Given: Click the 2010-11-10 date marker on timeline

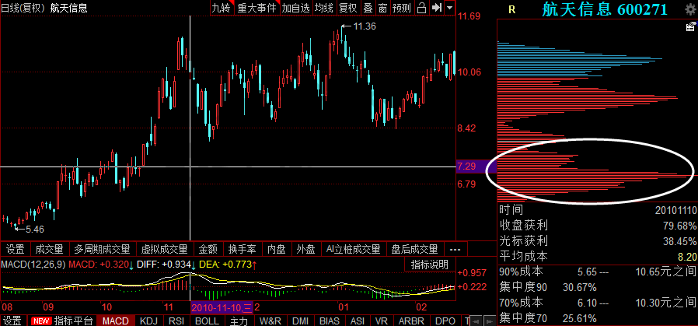Looking at the screenshot, I should (222, 308).
